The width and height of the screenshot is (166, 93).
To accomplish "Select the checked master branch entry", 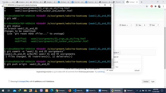I will pyautogui.click(x=123, y=70).
